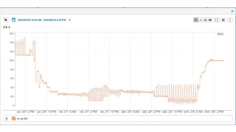The width and height of the screenshot is (236, 132).
Task: Select the horizontal zoom range tool
Action: 205,20
